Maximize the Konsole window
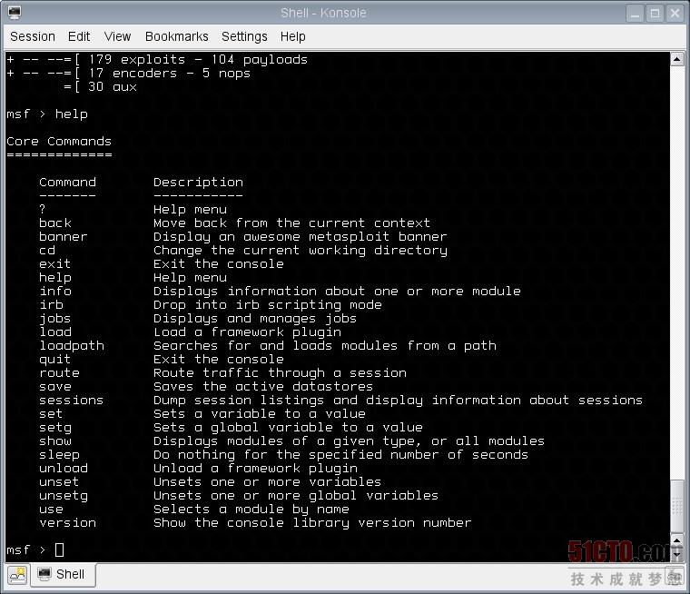This screenshot has width=690, height=594. pos(655,14)
